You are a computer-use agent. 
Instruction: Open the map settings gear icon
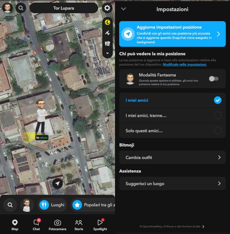click(x=107, y=8)
